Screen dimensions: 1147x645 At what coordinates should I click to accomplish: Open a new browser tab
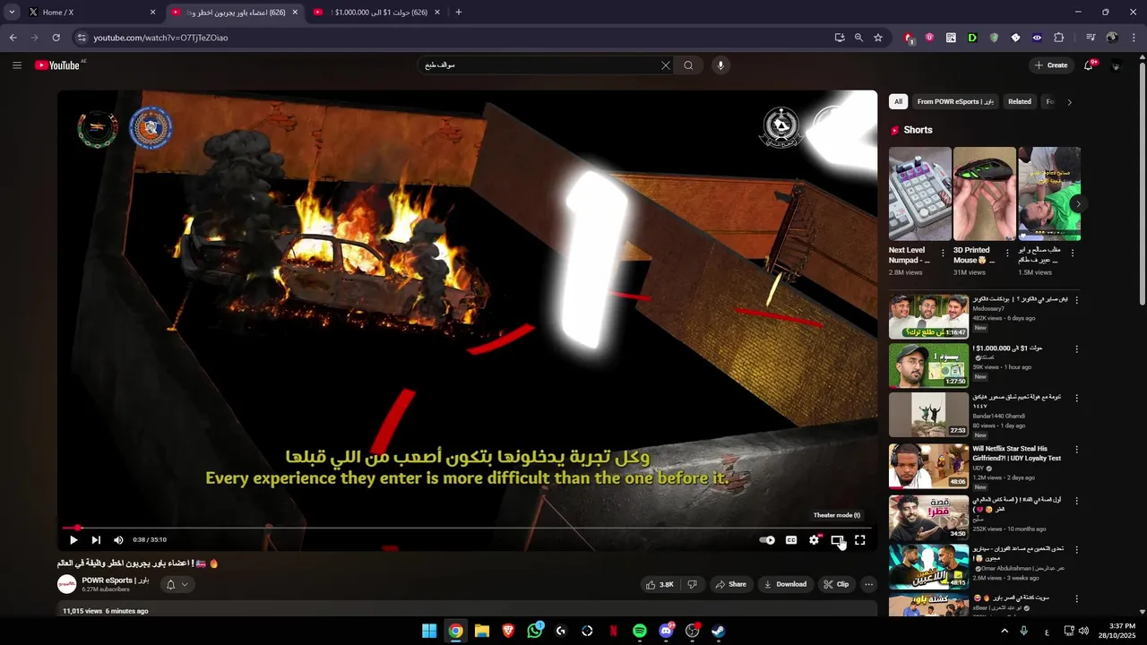[459, 13]
